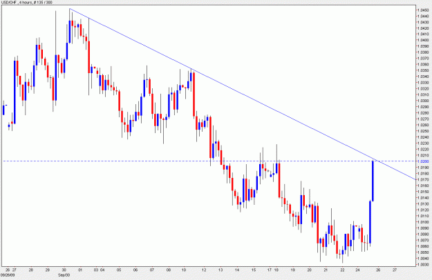Click the 1.0110 price axis label

(423, 216)
